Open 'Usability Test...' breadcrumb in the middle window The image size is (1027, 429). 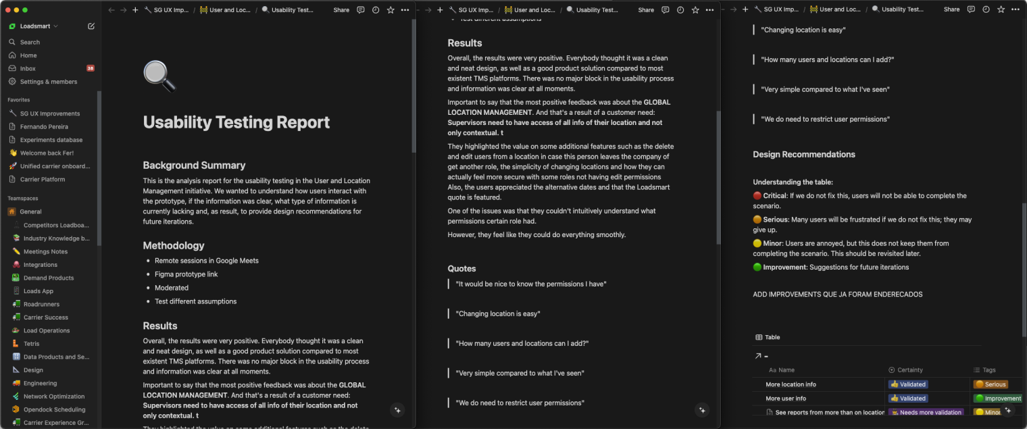click(593, 10)
